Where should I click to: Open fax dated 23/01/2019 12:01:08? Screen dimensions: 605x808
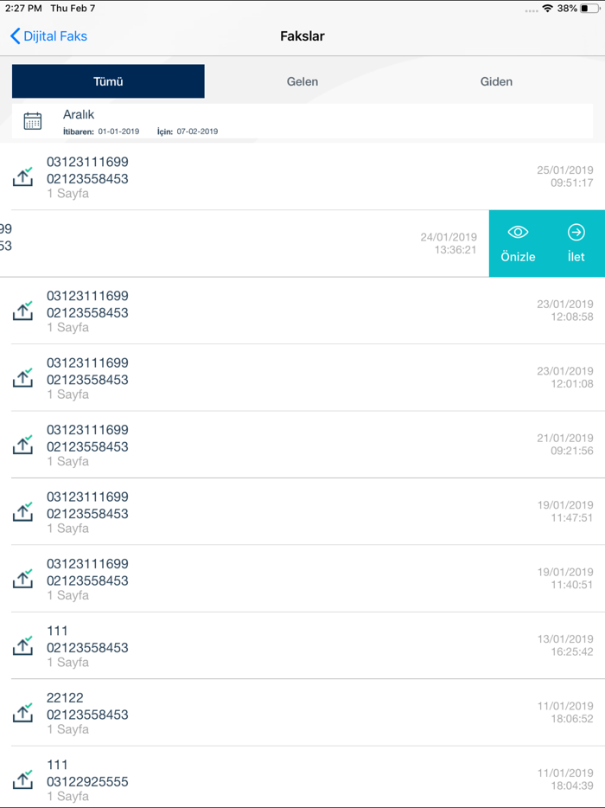click(x=302, y=378)
